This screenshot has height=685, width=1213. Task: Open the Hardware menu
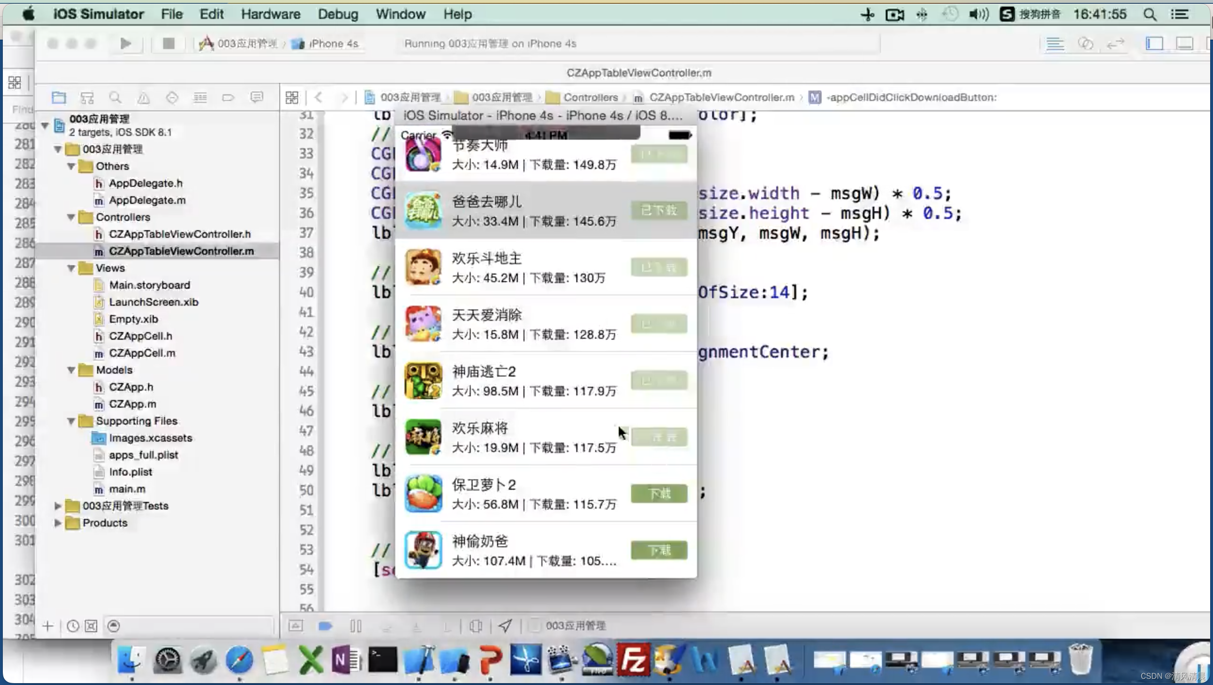point(271,14)
